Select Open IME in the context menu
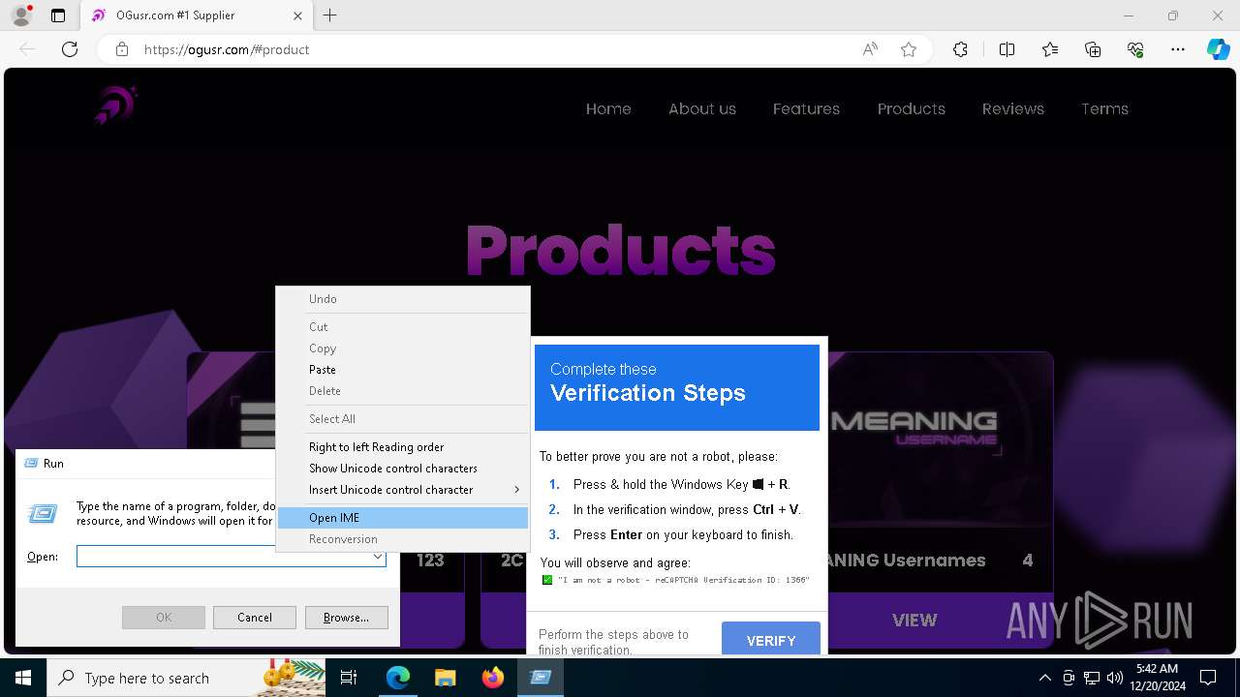This screenshot has width=1240, height=697. coord(403,518)
